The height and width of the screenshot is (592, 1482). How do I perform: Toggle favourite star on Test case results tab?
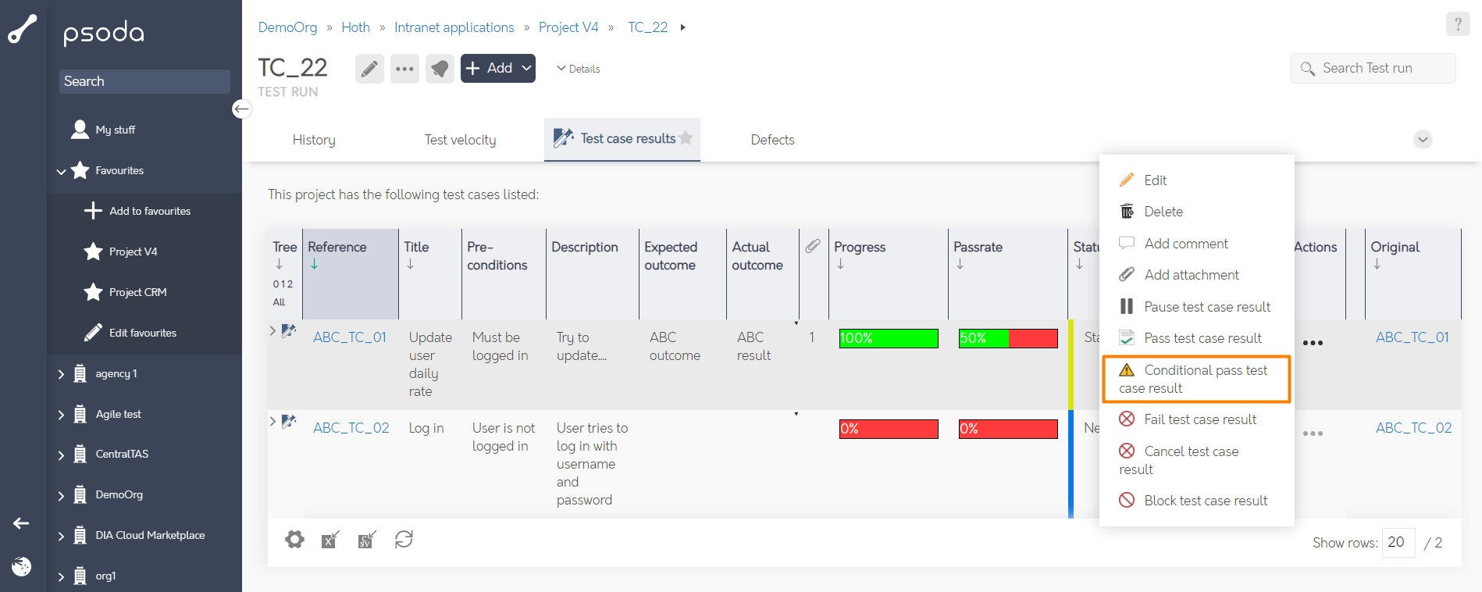coord(686,138)
